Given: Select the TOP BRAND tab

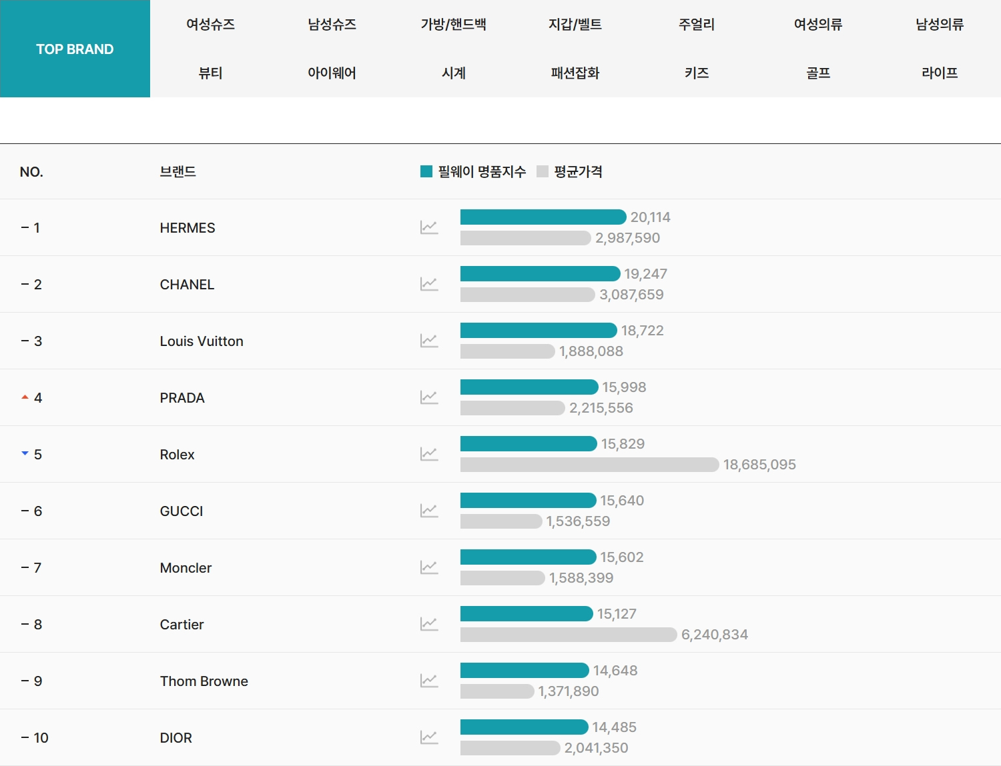Looking at the screenshot, I should click(x=75, y=49).
